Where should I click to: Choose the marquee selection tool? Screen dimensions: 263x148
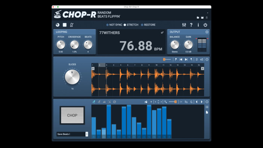109,102
